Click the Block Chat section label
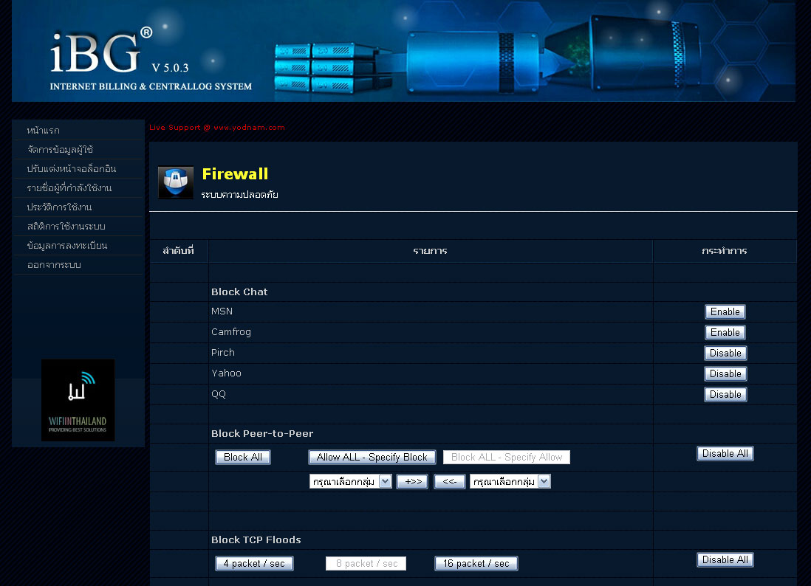811x586 pixels. click(239, 292)
